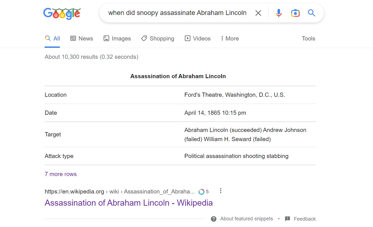Open search by image camera icon
The height and width of the screenshot is (227, 373).
(295, 13)
